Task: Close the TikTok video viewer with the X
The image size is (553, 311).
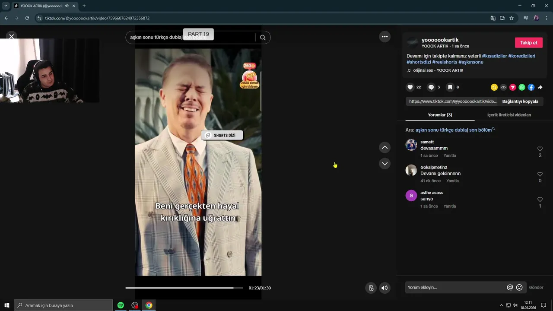Action: [x=12, y=37]
